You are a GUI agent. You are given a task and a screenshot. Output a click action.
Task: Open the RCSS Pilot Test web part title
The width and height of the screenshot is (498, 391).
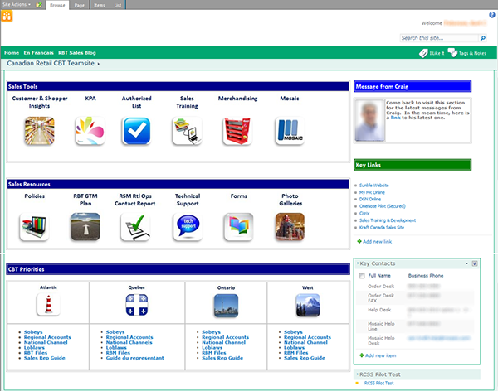pyautogui.click(x=380, y=374)
